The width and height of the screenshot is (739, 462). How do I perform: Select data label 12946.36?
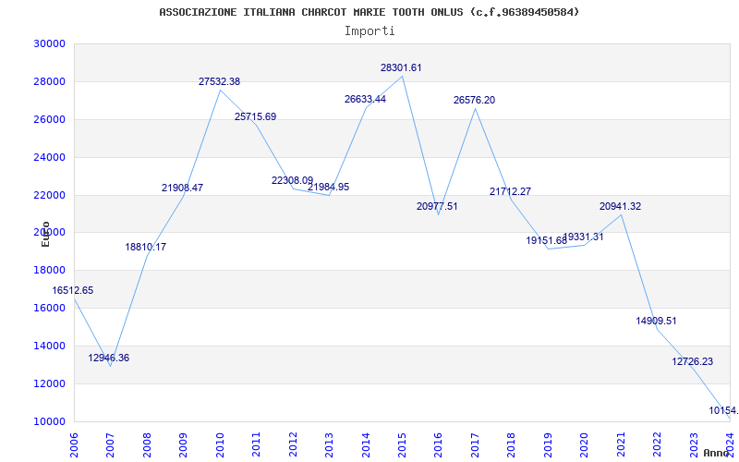(x=108, y=358)
